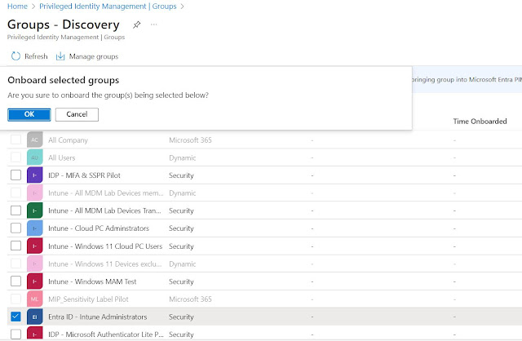Viewport: 522px width, 341px height.
Task: Select 'Entra ID - Intune Administrators' group name
Action: click(98, 317)
